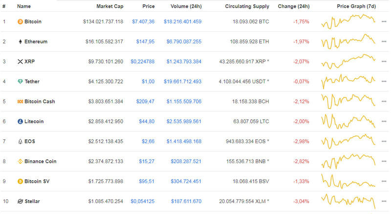Click the Litecoin logo icon
The width and height of the screenshot is (391, 214).
[20, 121]
